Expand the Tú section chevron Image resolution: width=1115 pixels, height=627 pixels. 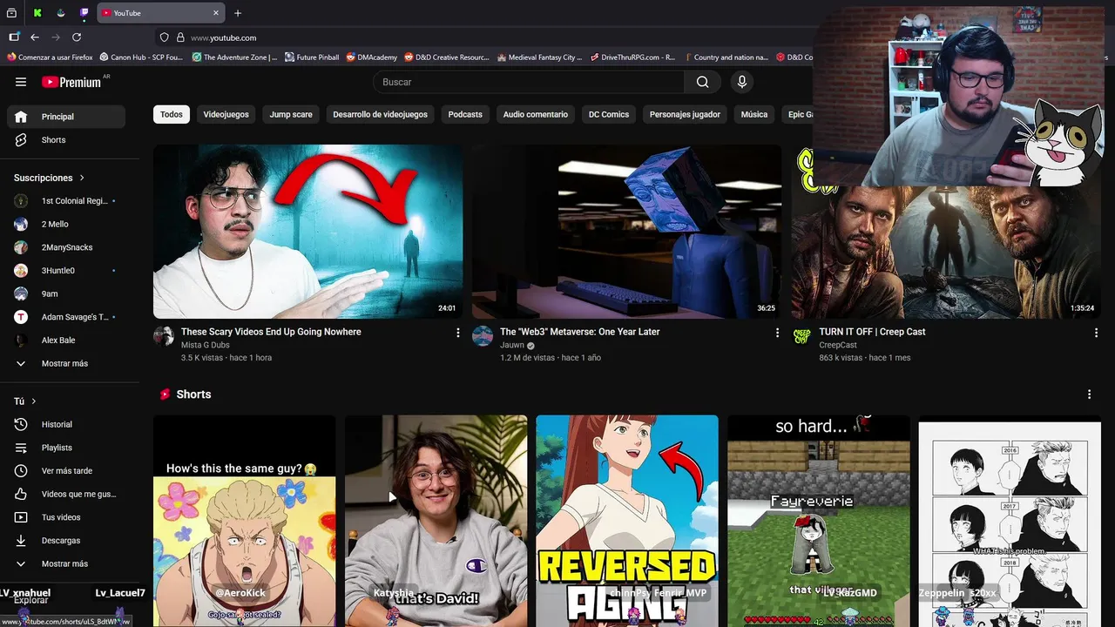click(x=34, y=401)
